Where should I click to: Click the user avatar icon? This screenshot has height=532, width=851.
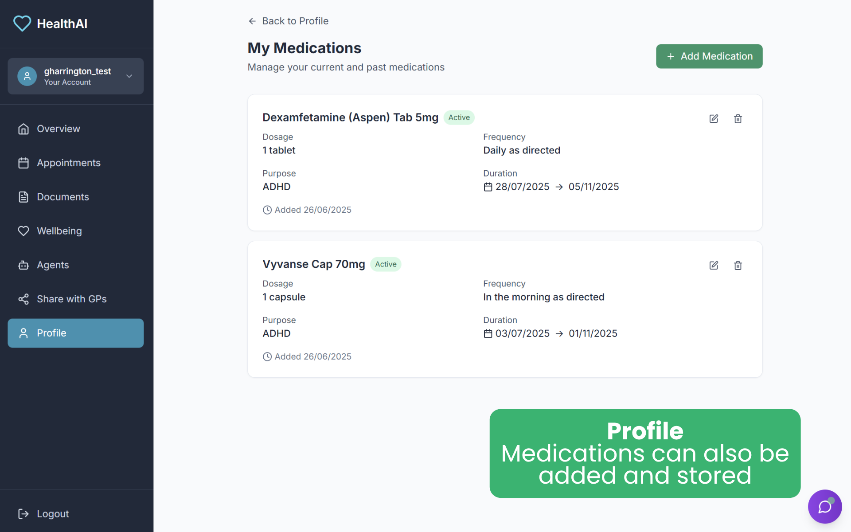[27, 76]
